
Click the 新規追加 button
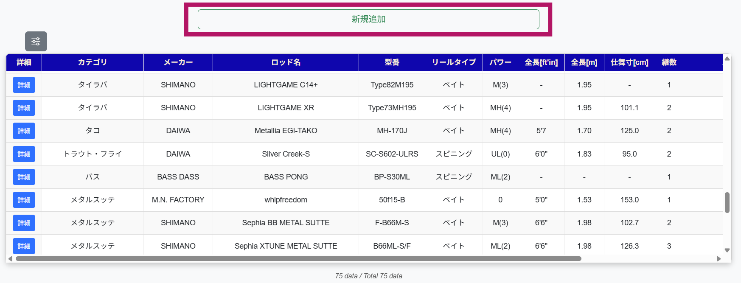[368, 20]
